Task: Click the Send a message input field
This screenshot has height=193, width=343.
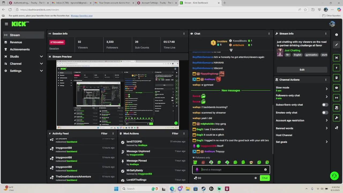Action: tap(231, 169)
